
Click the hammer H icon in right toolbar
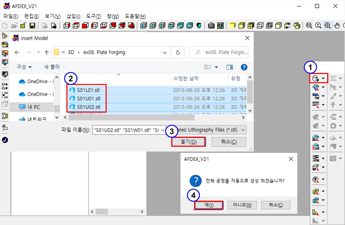point(316,96)
